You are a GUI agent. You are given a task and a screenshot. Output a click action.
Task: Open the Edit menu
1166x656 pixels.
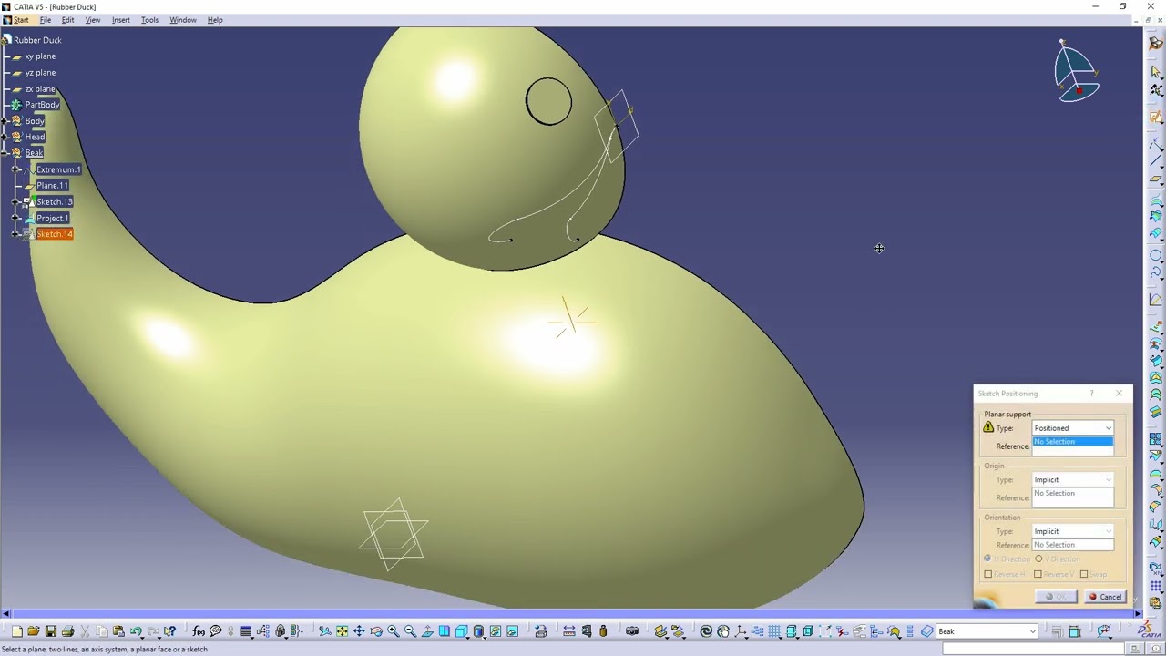[67, 20]
